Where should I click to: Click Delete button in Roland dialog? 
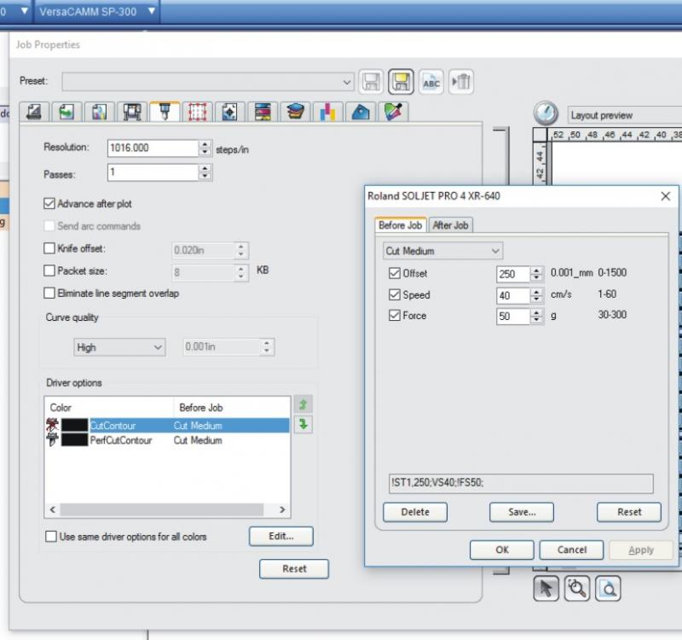[415, 512]
